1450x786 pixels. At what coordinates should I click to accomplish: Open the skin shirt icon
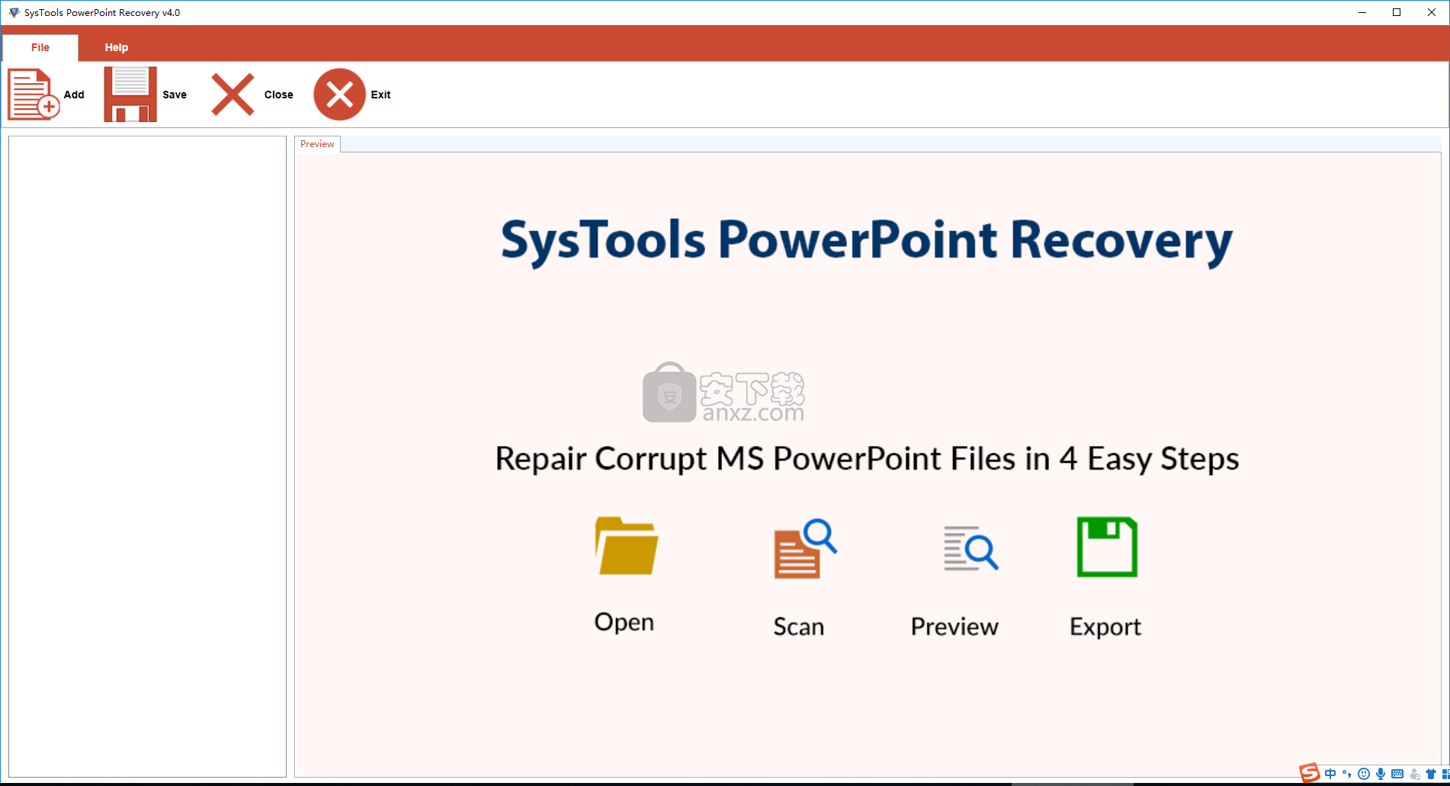(x=1431, y=774)
